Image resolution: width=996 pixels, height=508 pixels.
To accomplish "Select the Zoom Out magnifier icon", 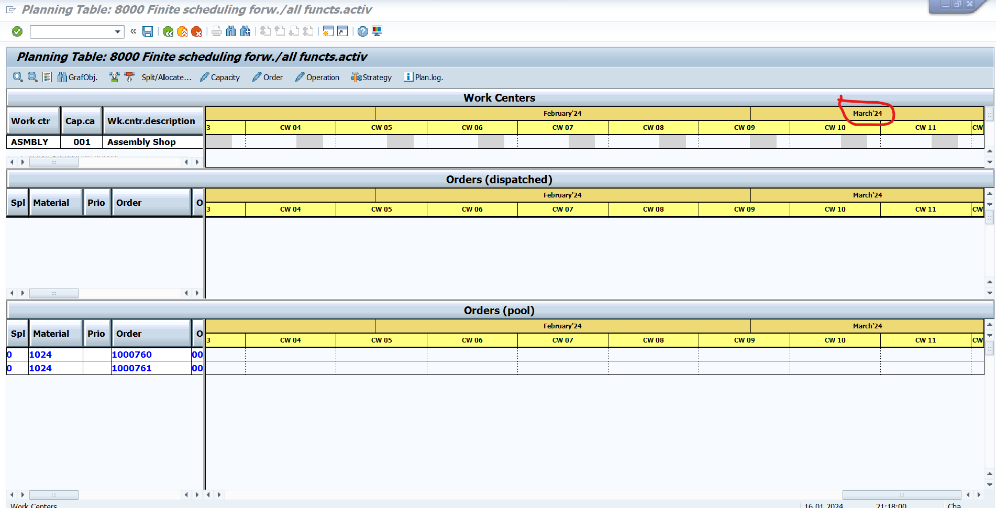I will click(x=32, y=77).
